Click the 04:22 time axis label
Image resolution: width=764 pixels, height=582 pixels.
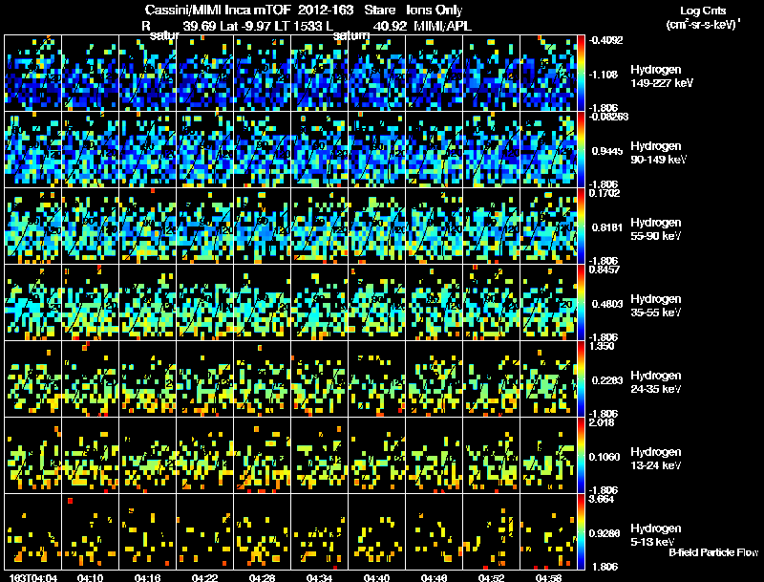(204, 577)
